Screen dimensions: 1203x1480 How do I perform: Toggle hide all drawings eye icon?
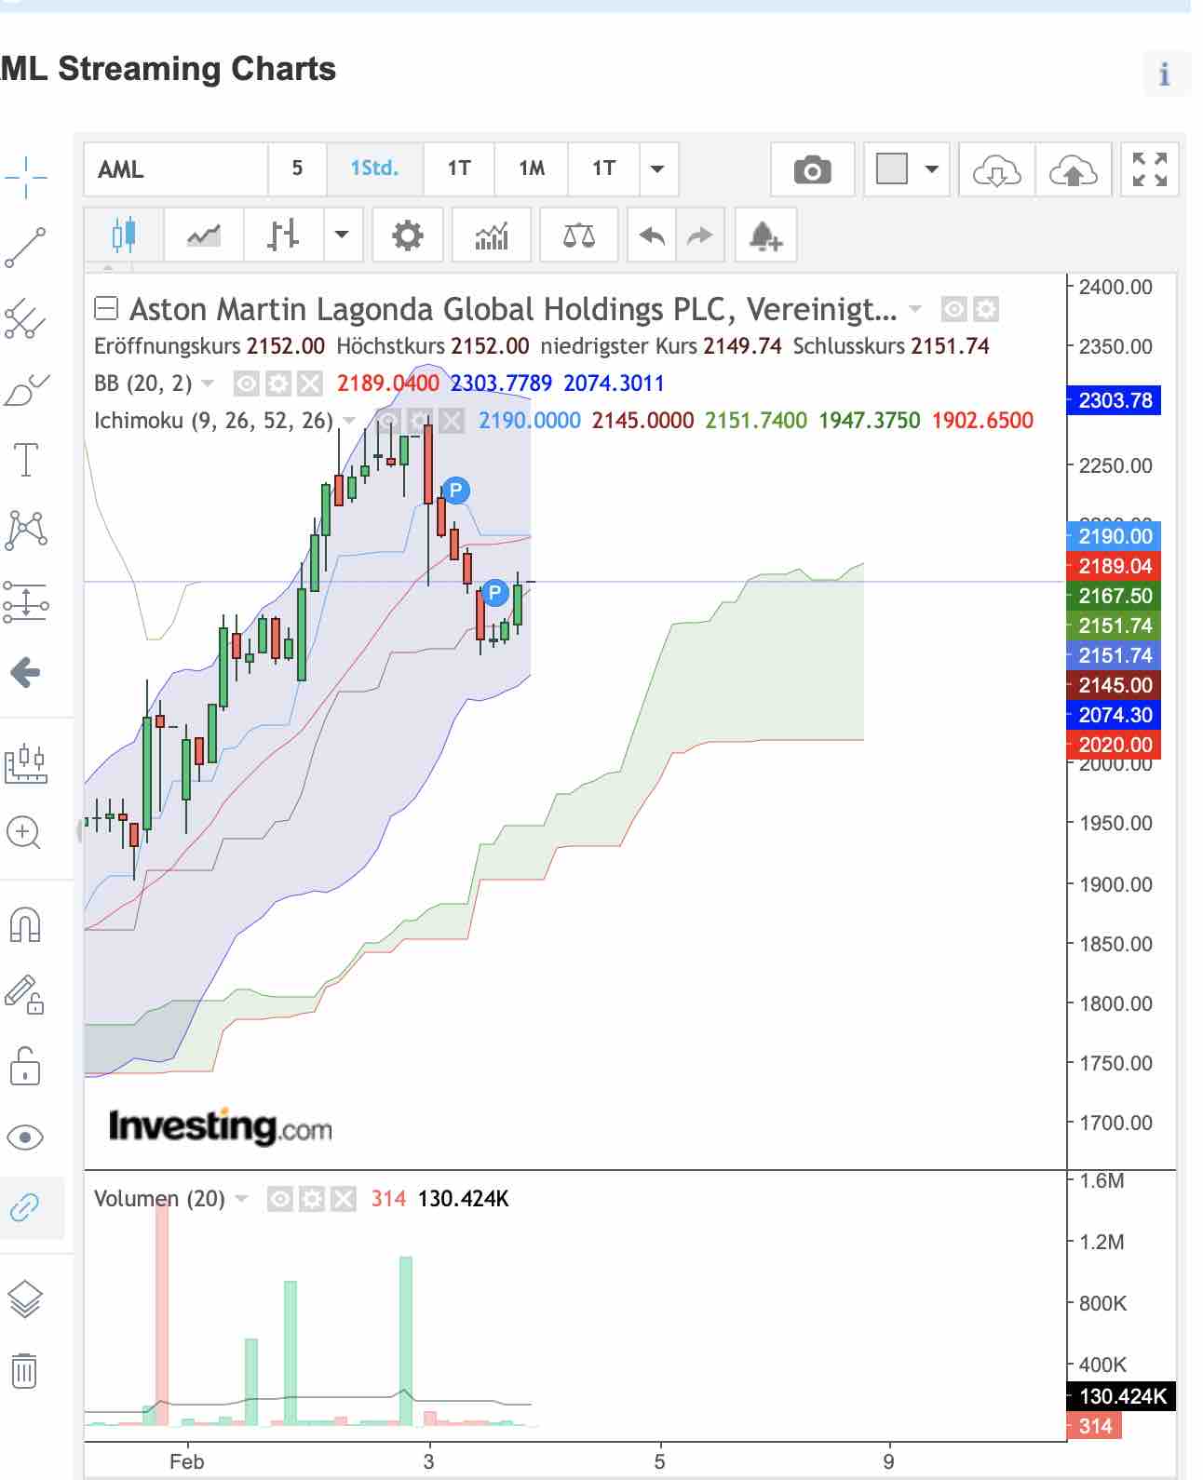(x=25, y=1137)
